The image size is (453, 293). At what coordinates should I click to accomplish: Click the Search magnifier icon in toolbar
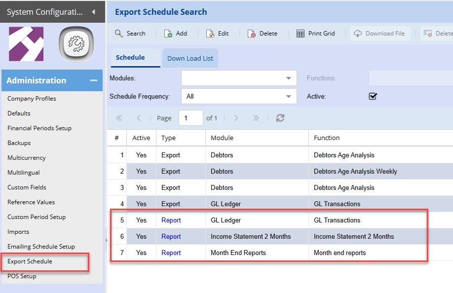point(119,34)
